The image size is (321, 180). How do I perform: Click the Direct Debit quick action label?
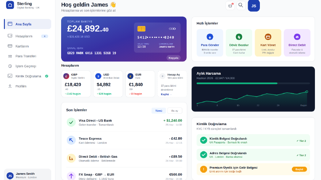(x=297, y=45)
